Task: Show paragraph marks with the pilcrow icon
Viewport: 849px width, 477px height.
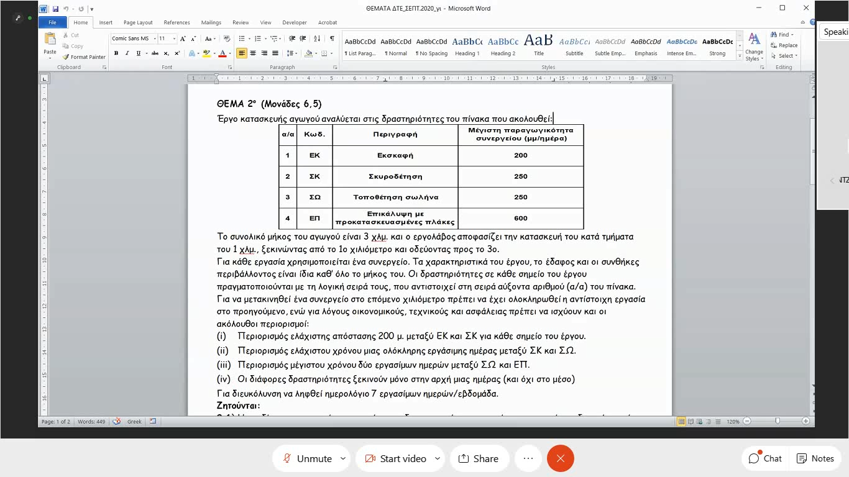Action: coord(332,39)
